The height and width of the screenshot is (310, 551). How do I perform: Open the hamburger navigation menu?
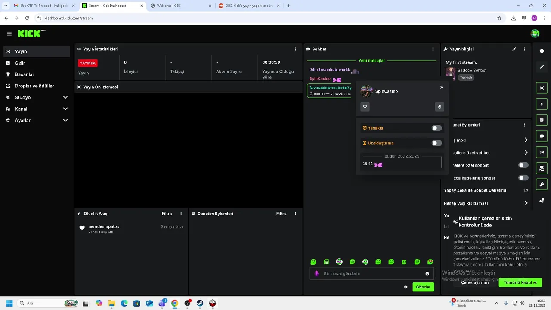(x=9, y=34)
